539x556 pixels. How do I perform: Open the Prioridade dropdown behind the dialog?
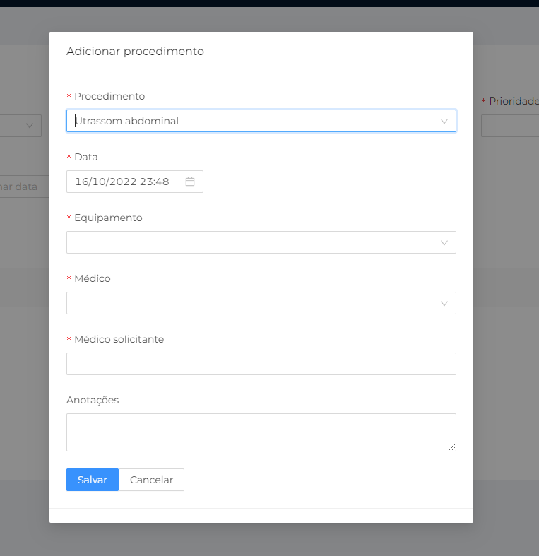point(510,126)
